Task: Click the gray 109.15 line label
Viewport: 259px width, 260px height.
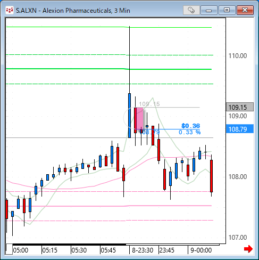Action: pyautogui.click(x=149, y=104)
